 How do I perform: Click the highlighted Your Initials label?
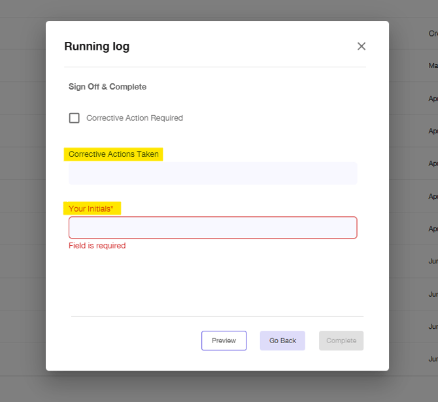(91, 209)
